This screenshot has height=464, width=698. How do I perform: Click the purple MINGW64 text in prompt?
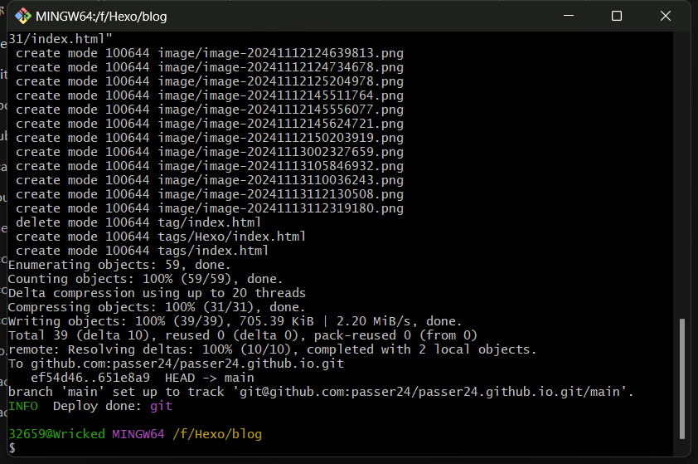pyautogui.click(x=138, y=434)
